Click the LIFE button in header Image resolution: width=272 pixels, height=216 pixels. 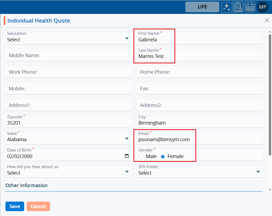202,7
